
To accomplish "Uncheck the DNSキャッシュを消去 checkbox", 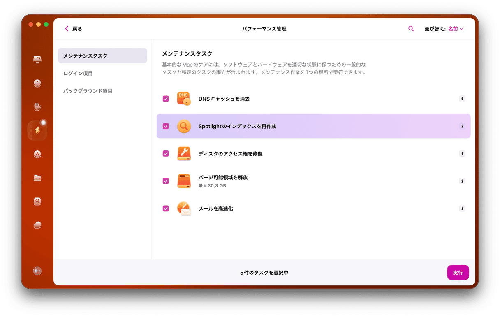I will click(166, 99).
